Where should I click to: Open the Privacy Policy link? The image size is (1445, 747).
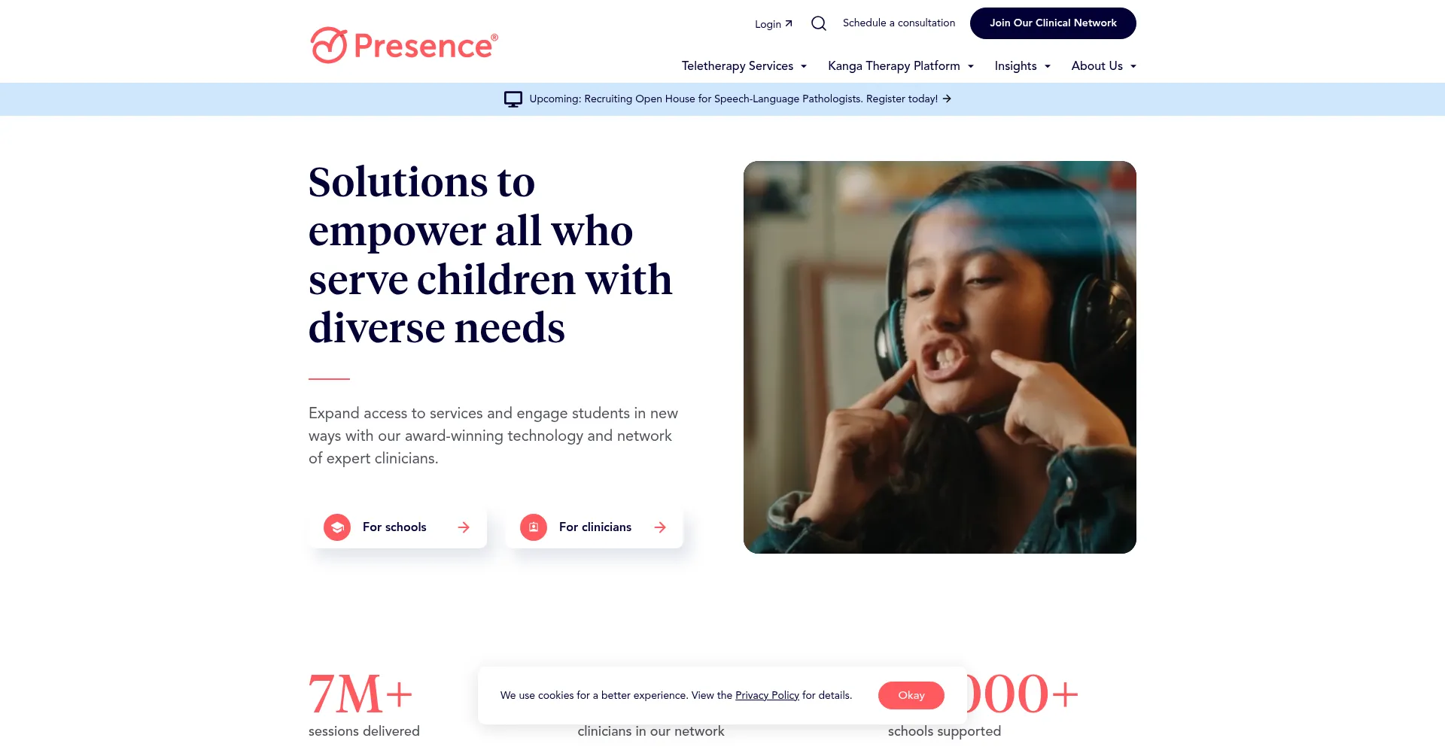[767, 695]
